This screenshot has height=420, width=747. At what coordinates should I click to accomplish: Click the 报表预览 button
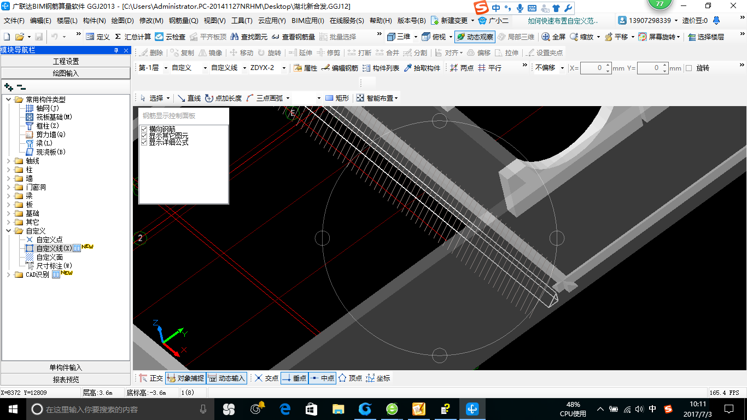pyautogui.click(x=66, y=379)
